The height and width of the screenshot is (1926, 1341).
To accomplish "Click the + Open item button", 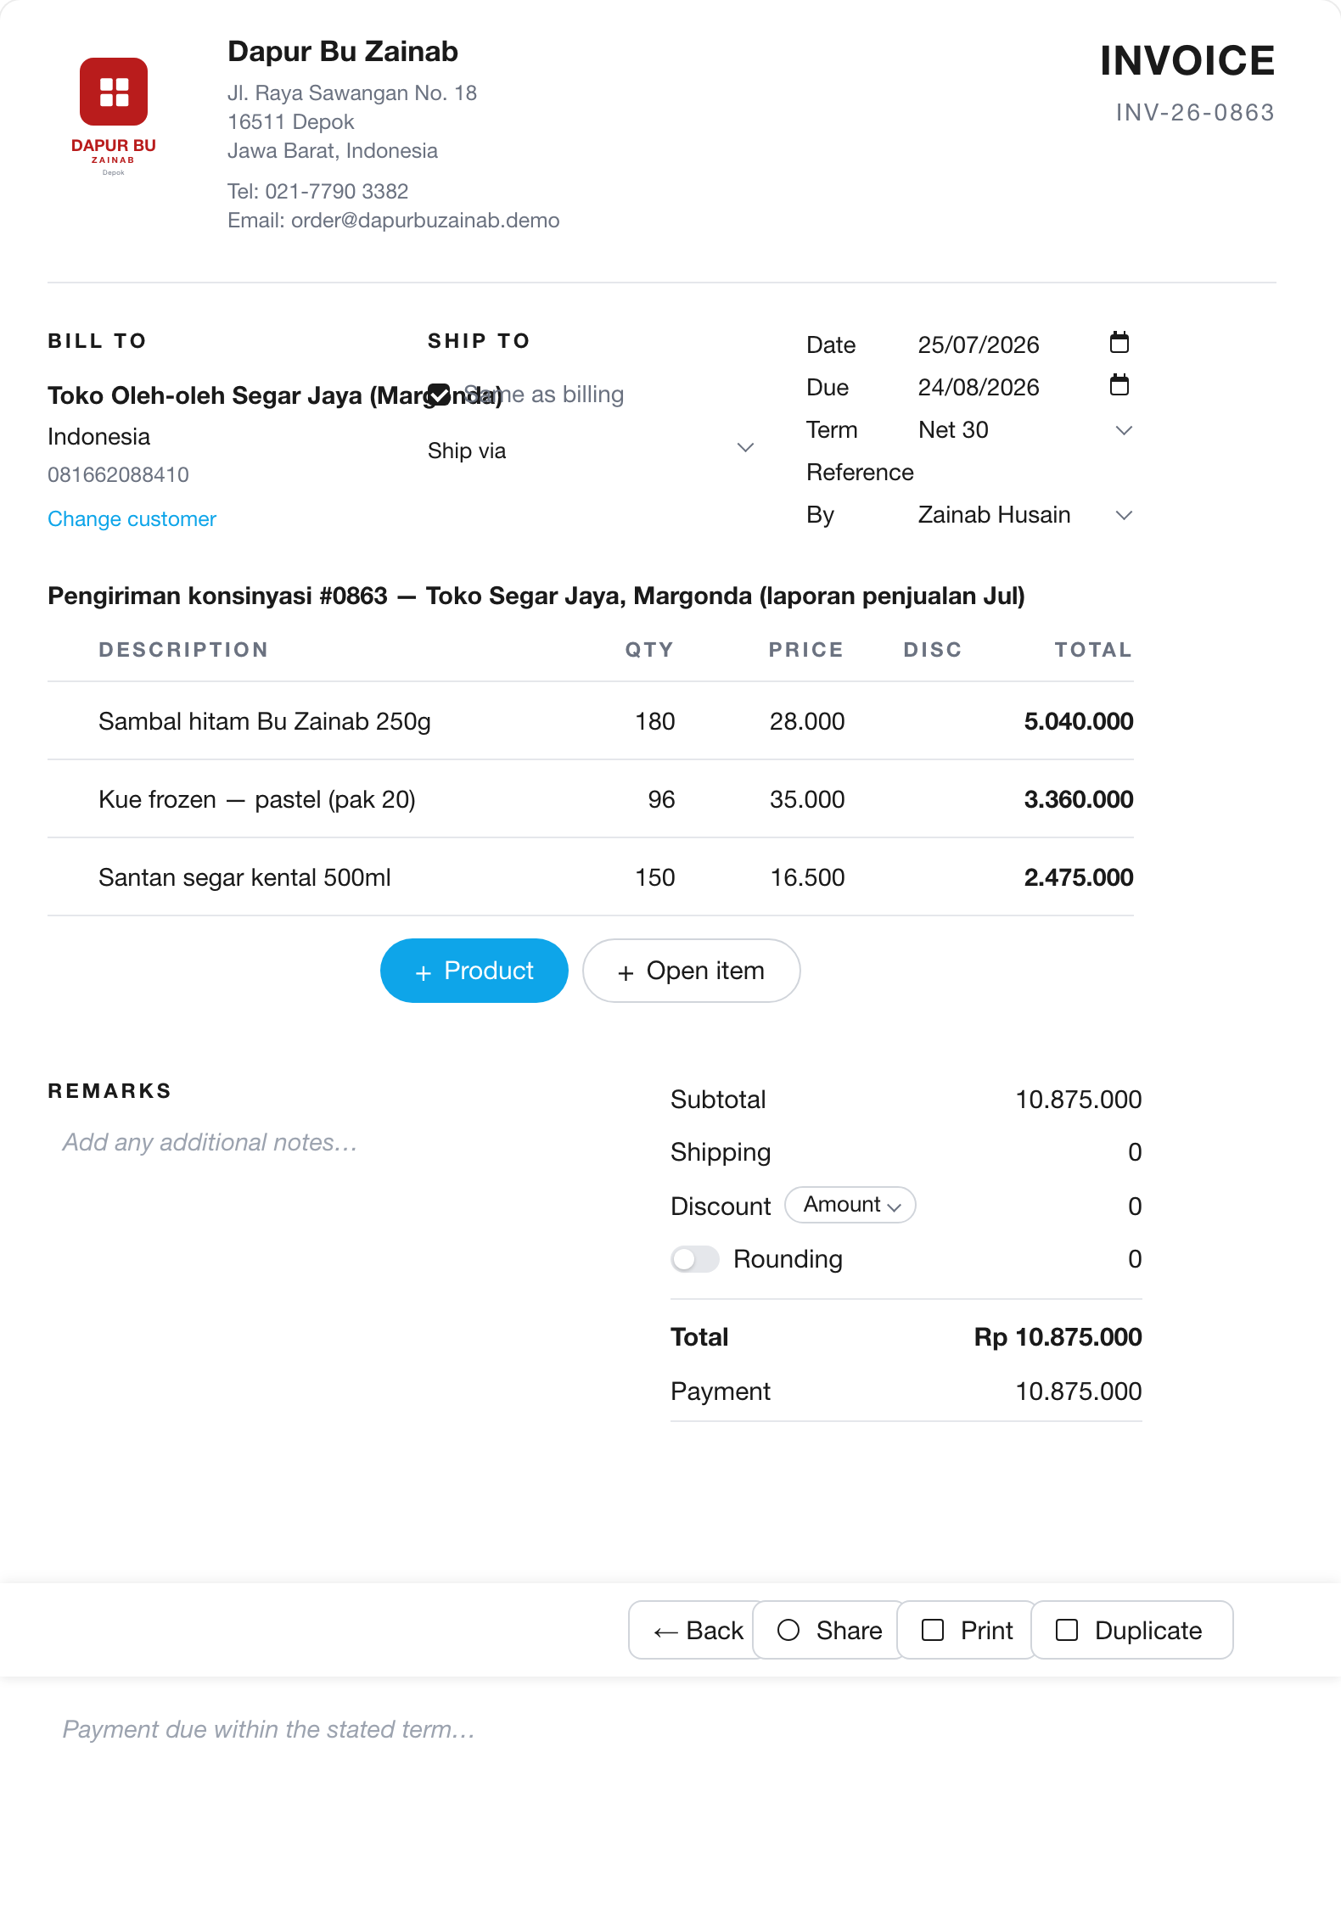I will click(x=692, y=971).
